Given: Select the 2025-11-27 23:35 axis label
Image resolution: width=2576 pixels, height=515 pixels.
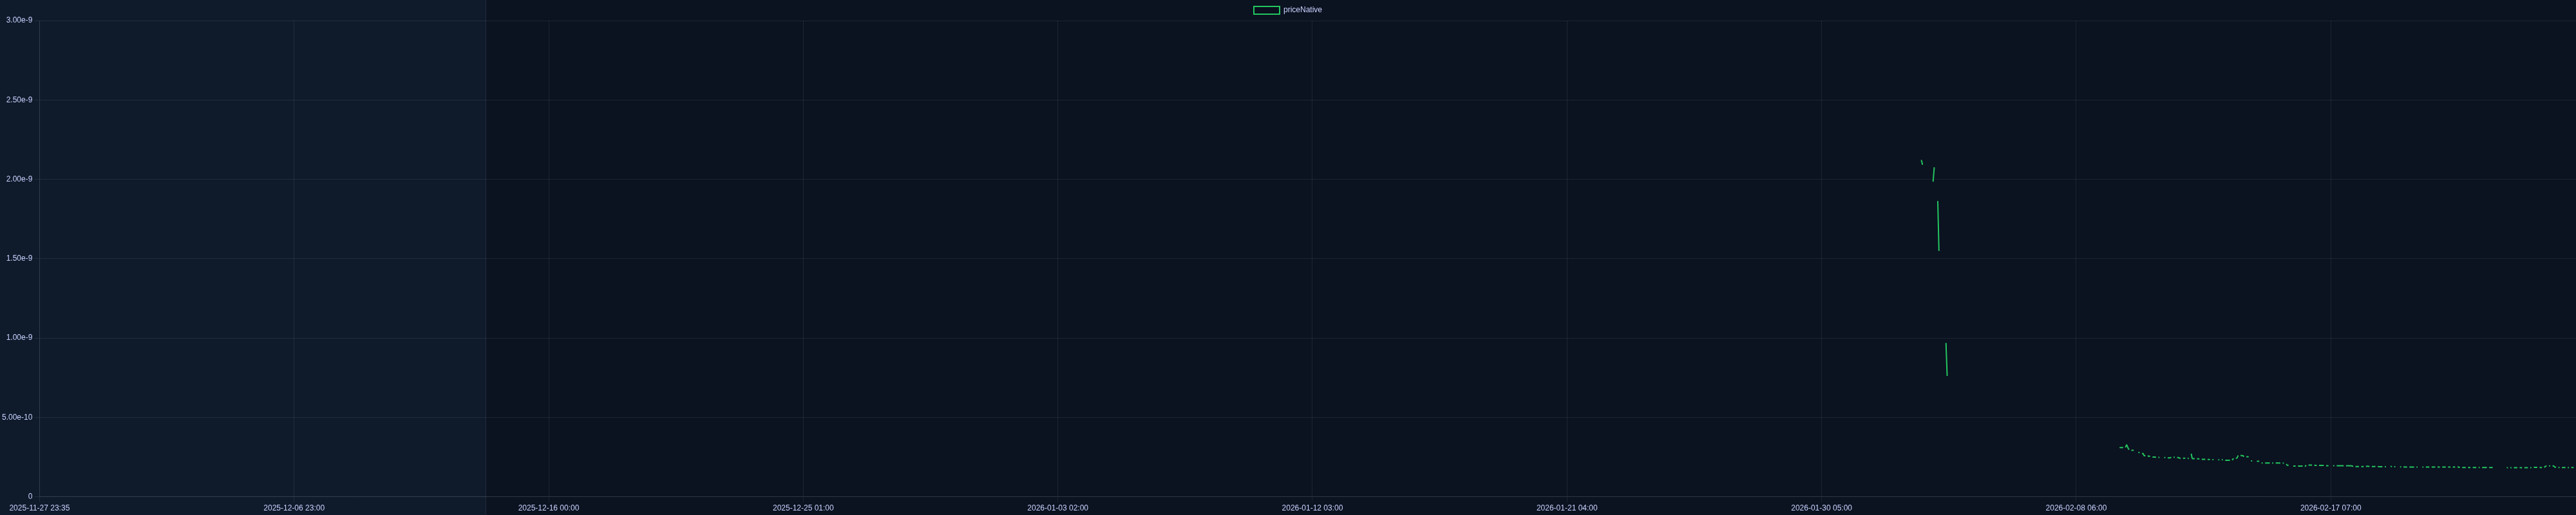Looking at the screenshot, I should [39, 508].
